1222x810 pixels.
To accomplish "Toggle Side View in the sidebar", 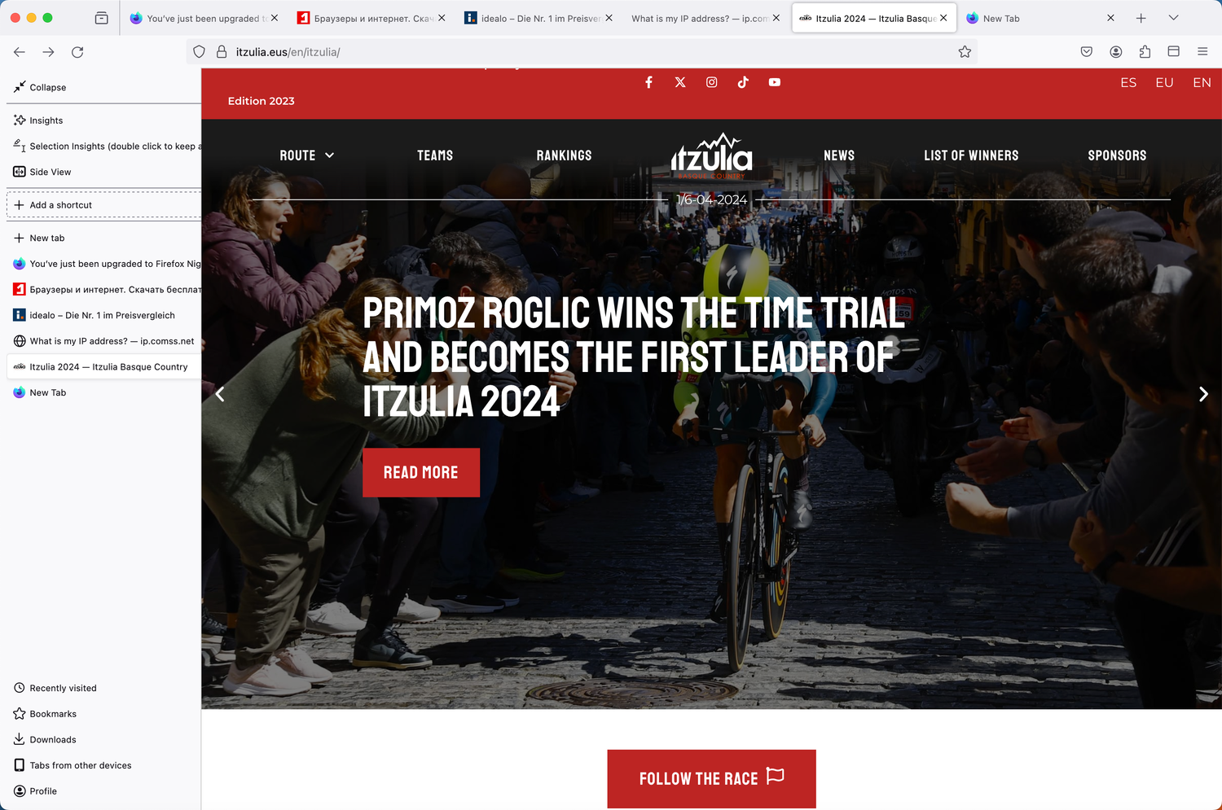I will point(42,172).
